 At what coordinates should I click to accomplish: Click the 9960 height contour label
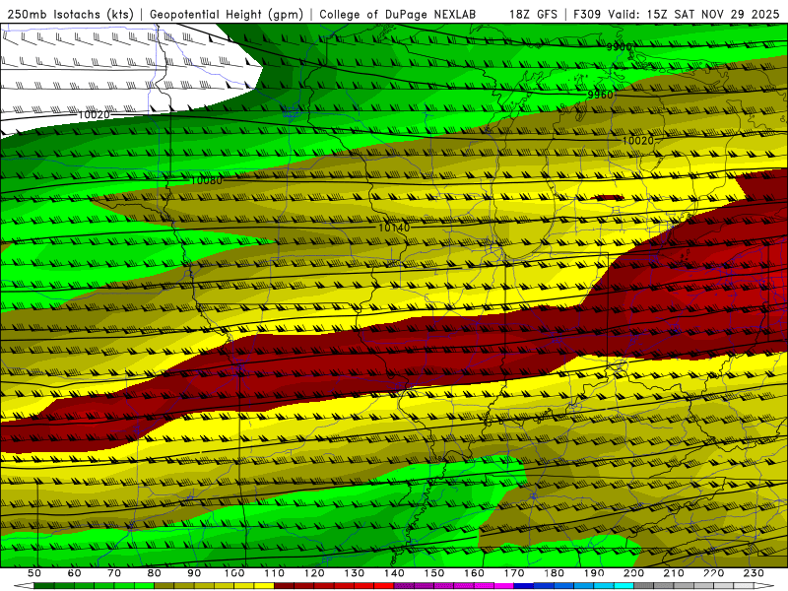[601, 95]
